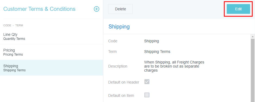Click the Default on Header label
Image resolution: width=255 pixels, height=102 pixels.
(x=124, y=82)
